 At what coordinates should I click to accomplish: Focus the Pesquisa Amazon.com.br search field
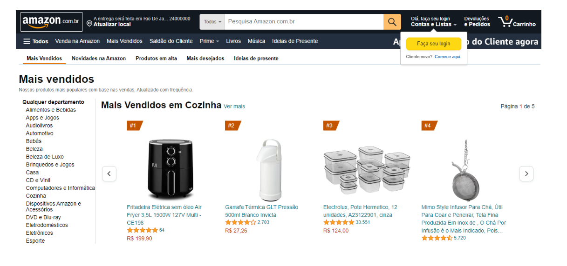tap(303, 22)
